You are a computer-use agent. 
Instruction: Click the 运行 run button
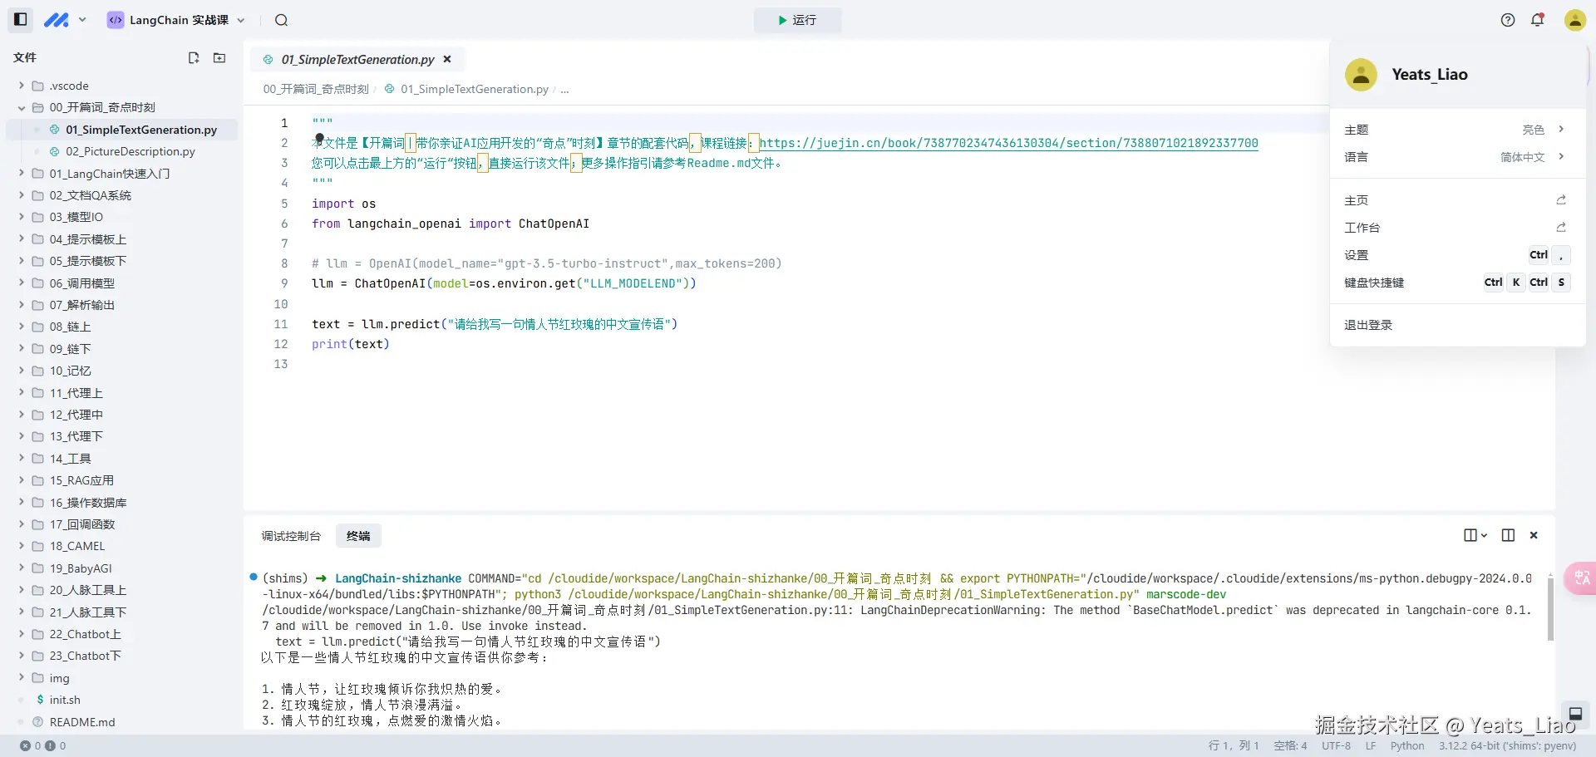pyautogui.click(x=796, y=20)
